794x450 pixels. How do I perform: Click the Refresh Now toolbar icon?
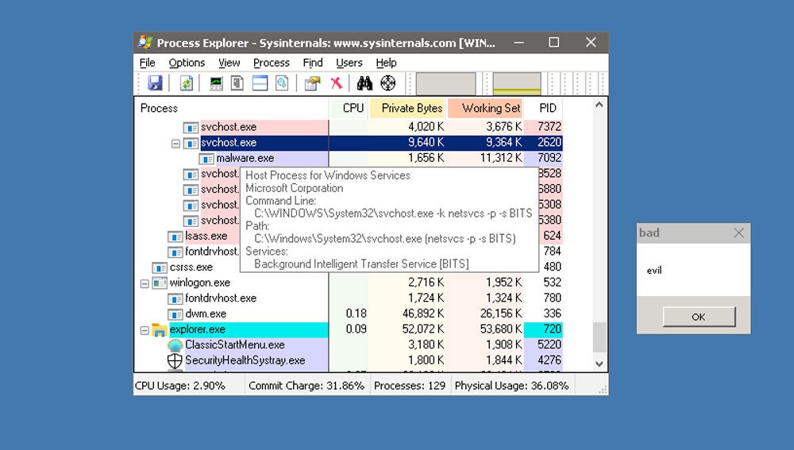187,83
